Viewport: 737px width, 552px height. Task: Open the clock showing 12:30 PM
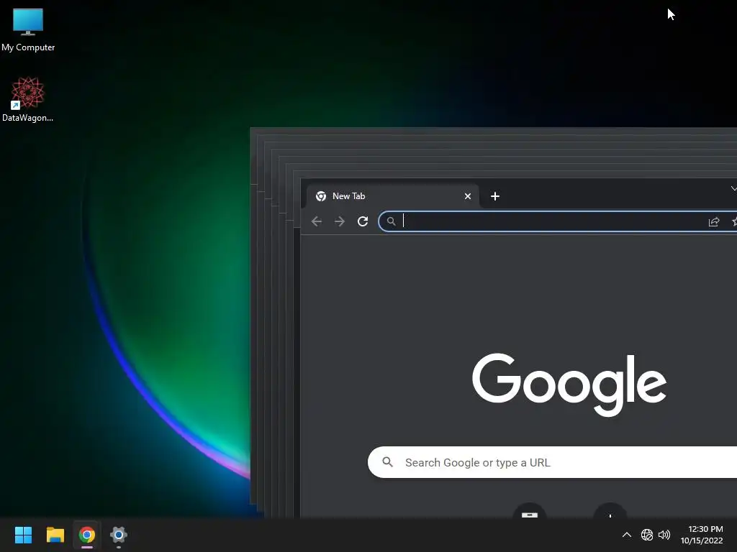coord(702,535)
